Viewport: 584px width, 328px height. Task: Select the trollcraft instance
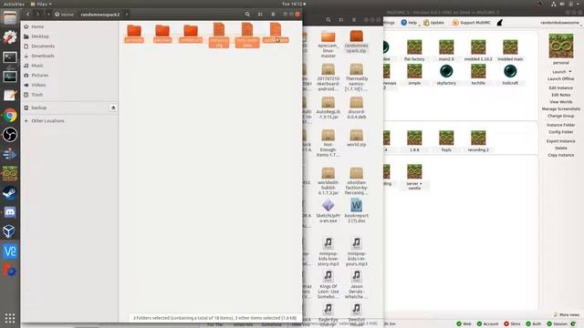click(510, 75)
